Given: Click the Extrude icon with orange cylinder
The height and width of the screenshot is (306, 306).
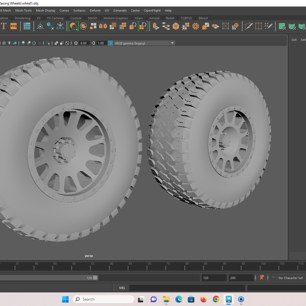Looking at the screenshot, I should 156,26.
